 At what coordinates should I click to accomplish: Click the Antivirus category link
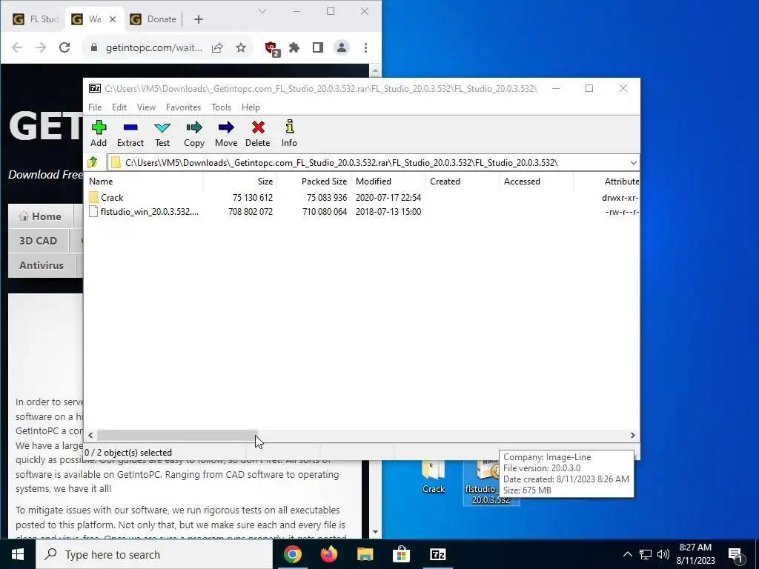point(42,265)
